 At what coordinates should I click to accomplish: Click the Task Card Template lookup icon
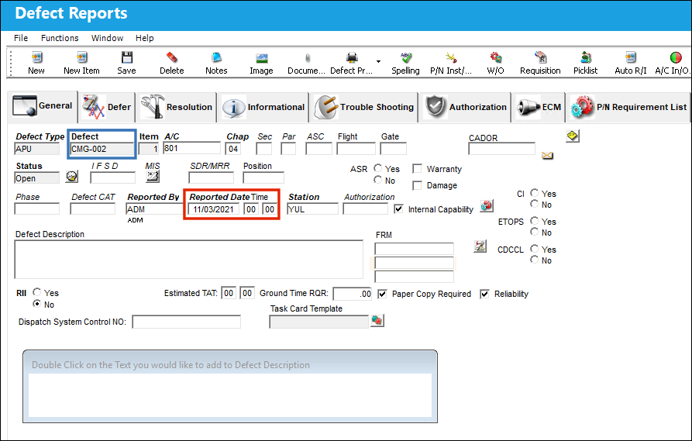pyautogui.click(x=377, y=321)
